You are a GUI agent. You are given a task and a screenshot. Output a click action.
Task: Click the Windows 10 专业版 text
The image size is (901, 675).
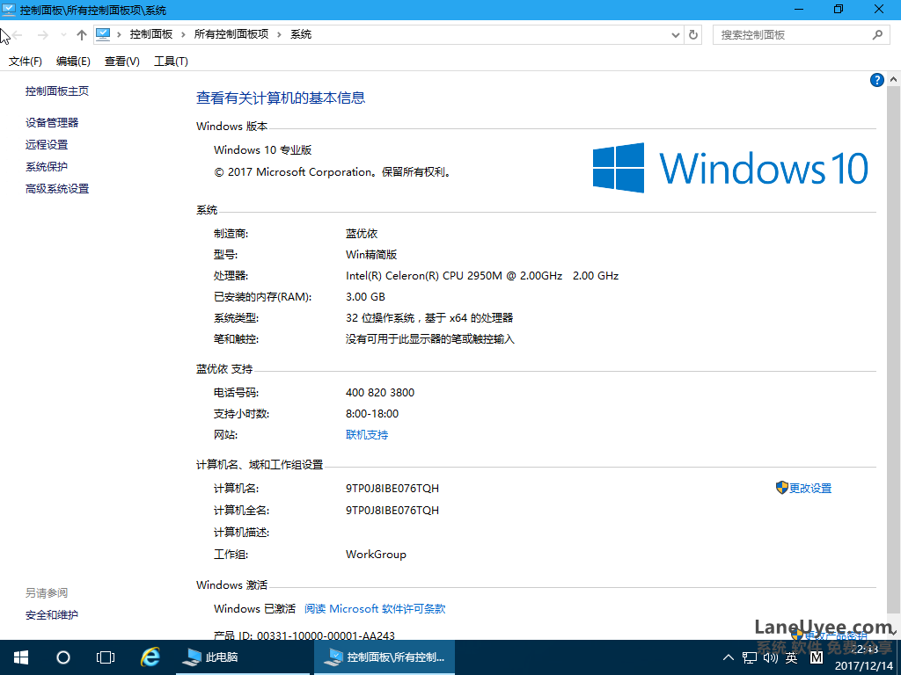point(262,149)
